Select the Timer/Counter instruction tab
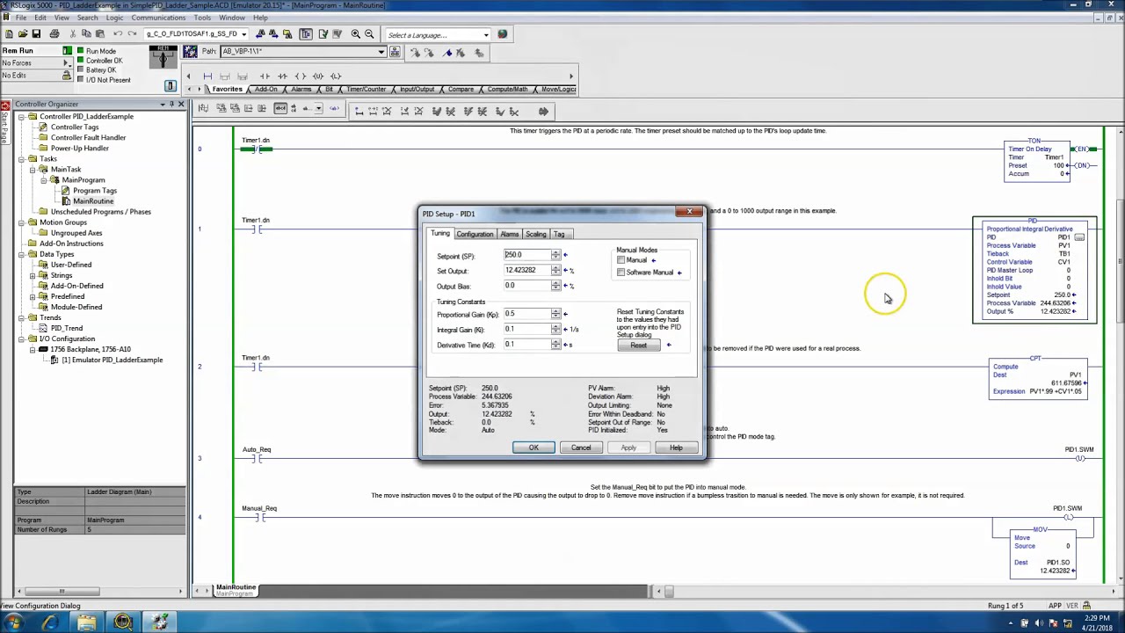The width and height of the screenshot is (1125, 633). click(x=367, y=89)
